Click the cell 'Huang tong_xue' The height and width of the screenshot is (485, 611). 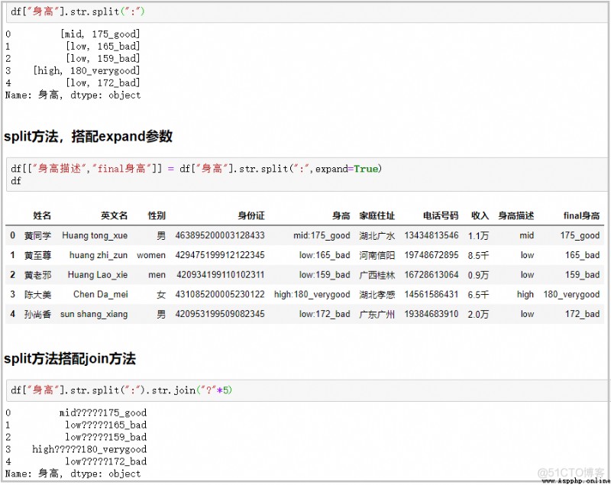(95, 236)
